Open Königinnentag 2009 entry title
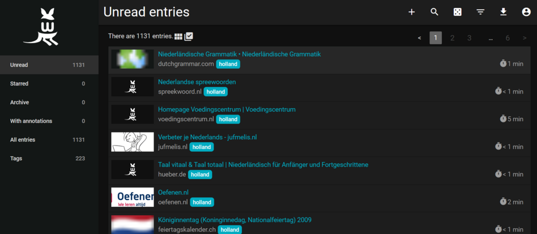537x234 pixels. tap(235, 220)
